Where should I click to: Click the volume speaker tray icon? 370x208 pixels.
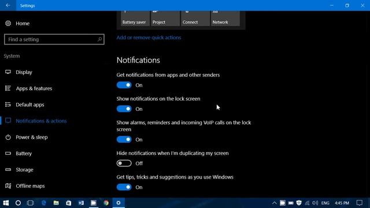coord(315,203)
